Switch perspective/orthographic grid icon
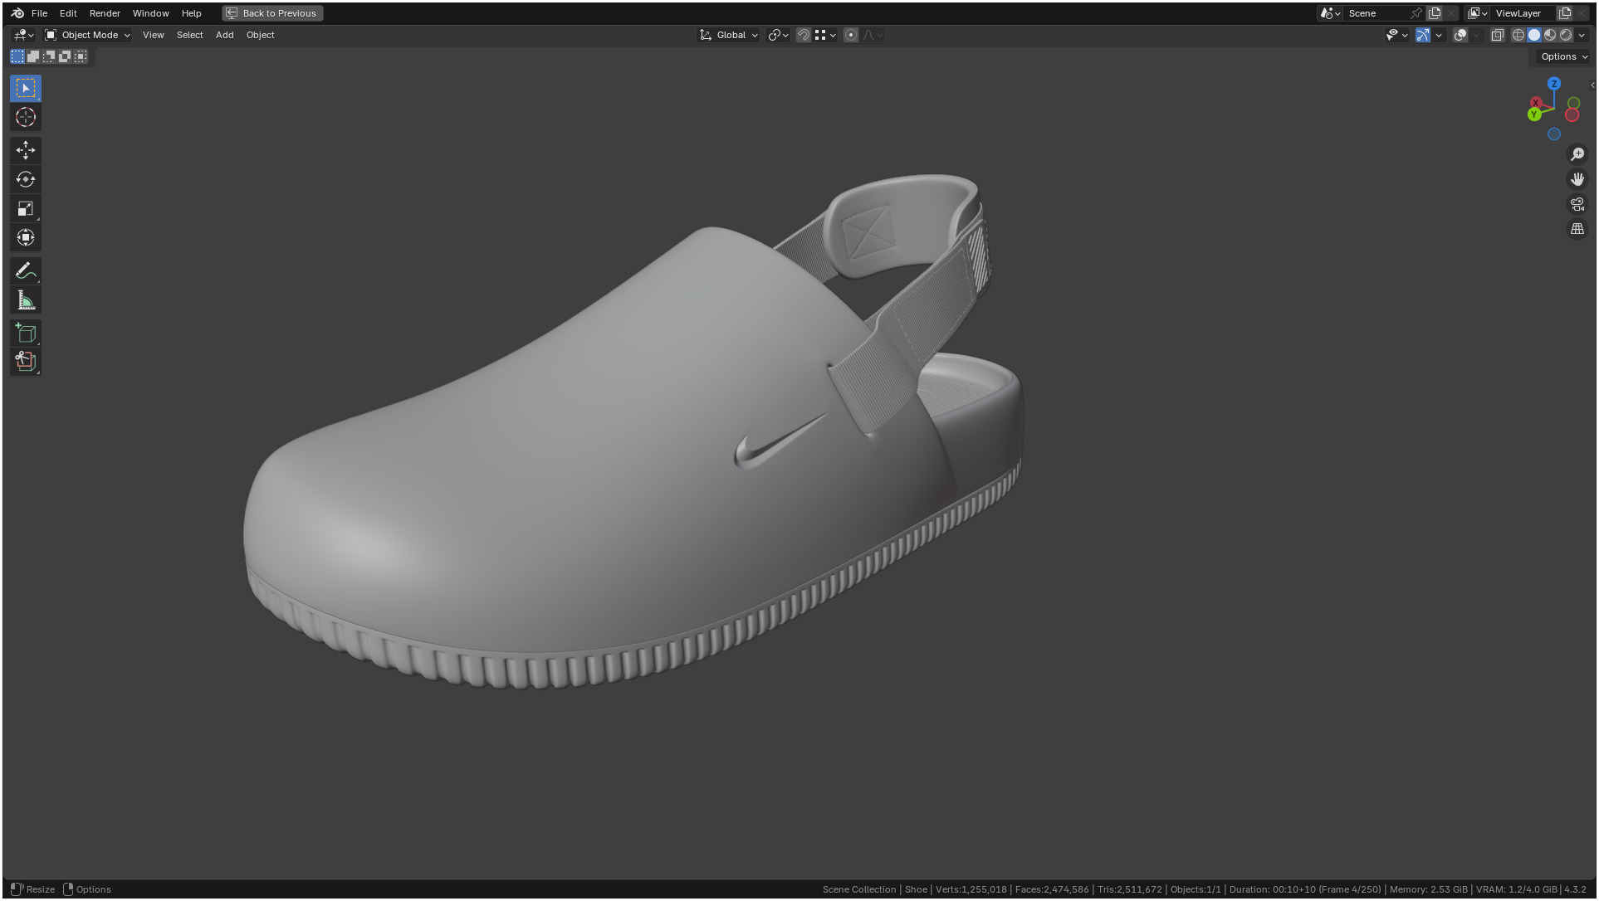The width and height of the screenshot is (1599, 901). point(1577,229)
